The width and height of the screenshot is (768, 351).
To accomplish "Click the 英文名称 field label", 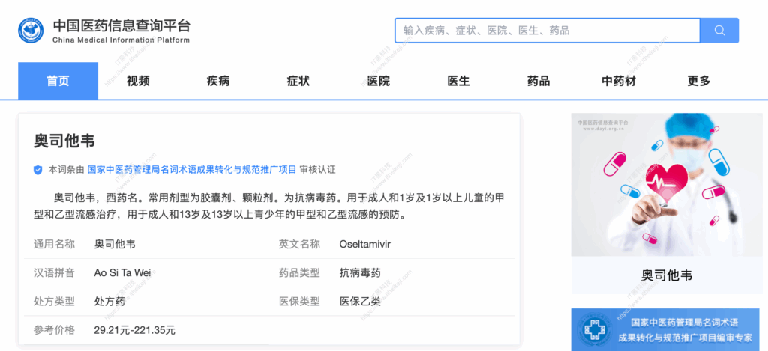I will tap(299, 244).
